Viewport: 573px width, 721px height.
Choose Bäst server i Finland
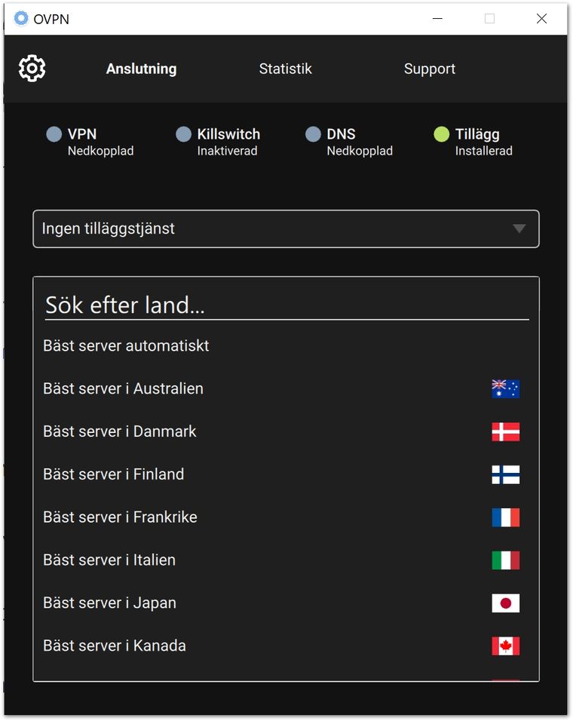click(x=286, y=474)
